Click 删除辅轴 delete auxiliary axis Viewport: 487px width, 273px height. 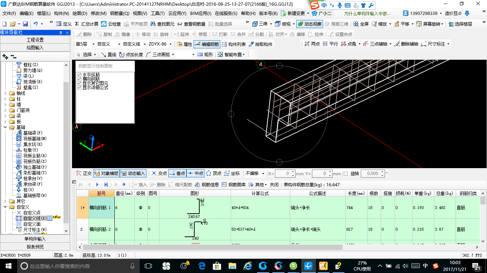click(406, 44)
